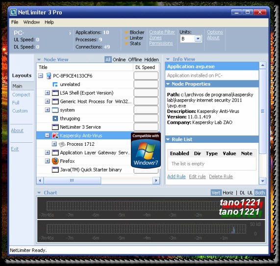Click Exit in the sidebar
This screenshot has width=280, height=266.
point(15,149)
